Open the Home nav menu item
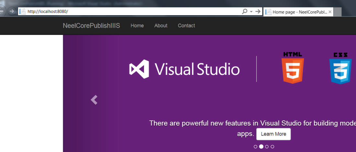The width and height of the screenshot is (356, 152). pyautogui.click(x=137, y=25)
